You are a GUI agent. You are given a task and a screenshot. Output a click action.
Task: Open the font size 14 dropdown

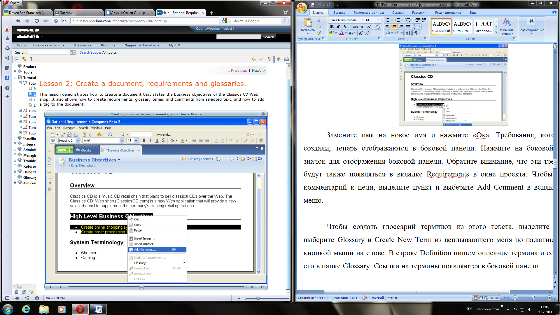pos(379,20)
